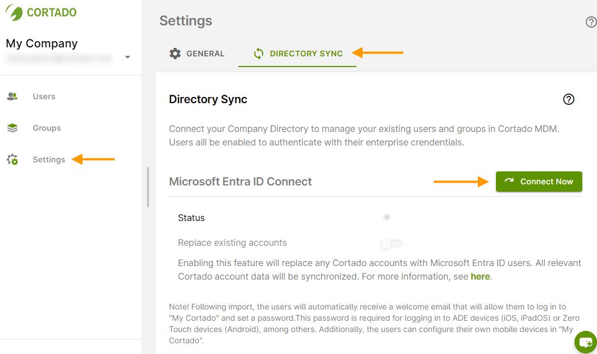Image resolution: width=597 pixels, height=354 pixels.
Task: Click the Microsoft Entra ID Connect heading
Action: point(240,182)
